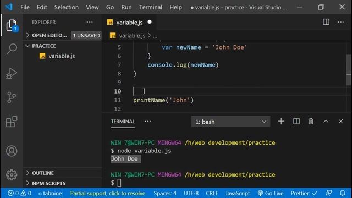Open terminal panel views ellipsis

pos(148,121)
